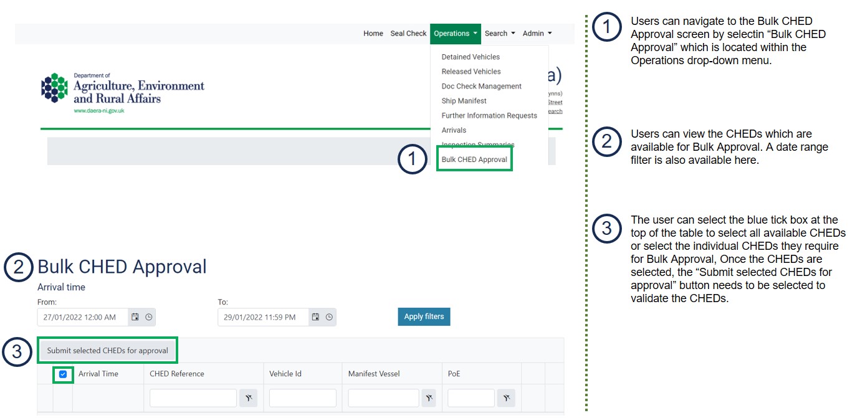Viewport: 860px width, 418px height.
Task: Open the To date calendar picker
Action: pyautogui.click(x=315, y=317)
